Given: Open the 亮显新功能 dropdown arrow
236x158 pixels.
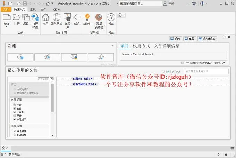Looking at the screenshot, I should (x=105, y=25).
